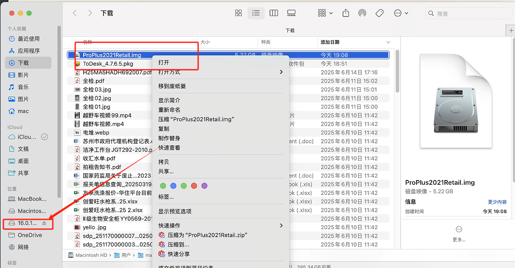Screen dimensions: 515x268
Task: Open OneDrive in the sidebar
Action: tap(30, 235)
